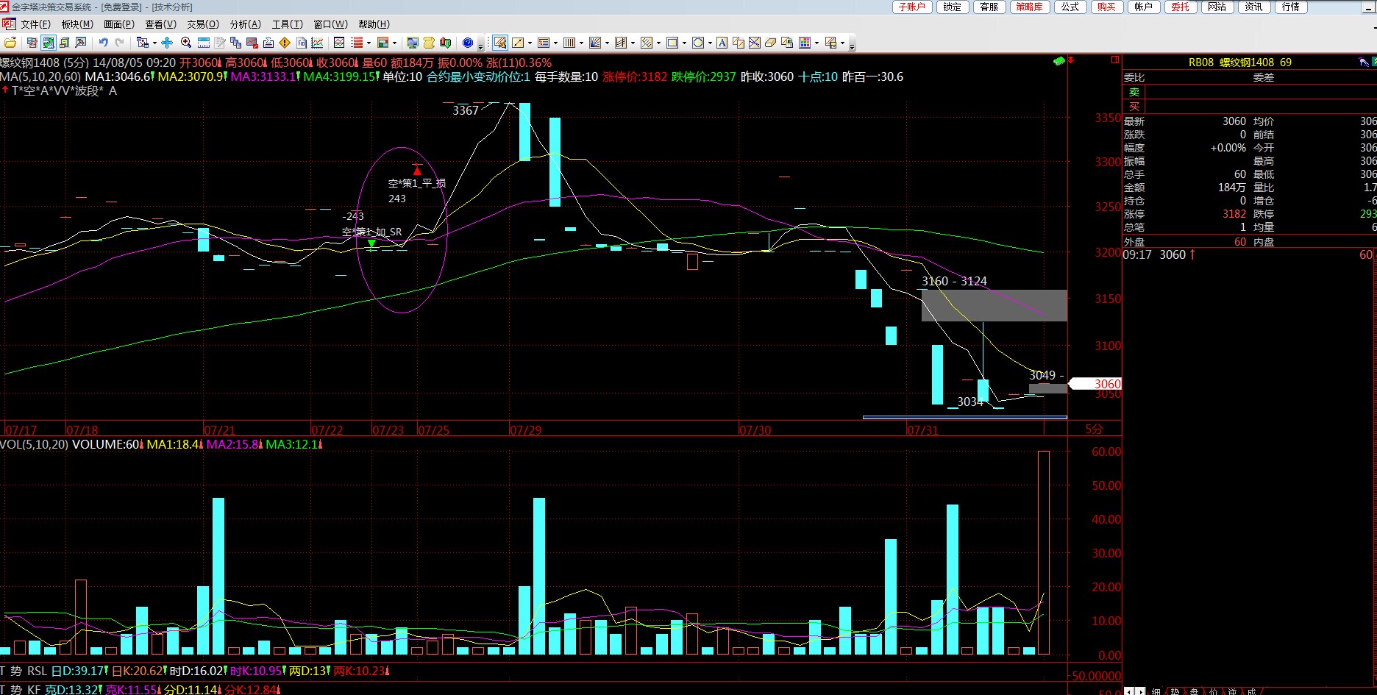
Task: Click the yellow diamond warning icon
Action: coord(285,43)
